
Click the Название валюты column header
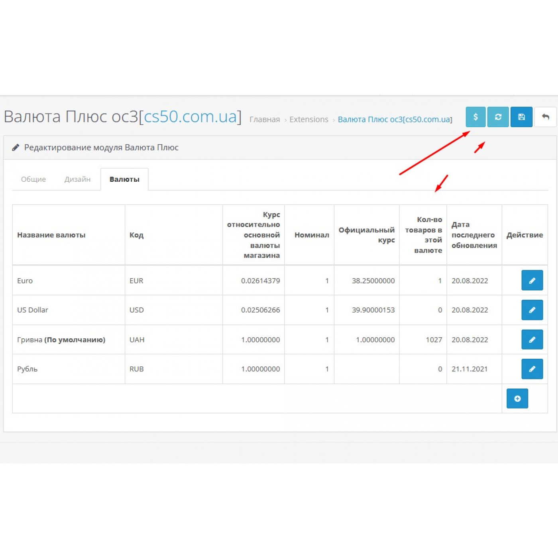(51, 235)
